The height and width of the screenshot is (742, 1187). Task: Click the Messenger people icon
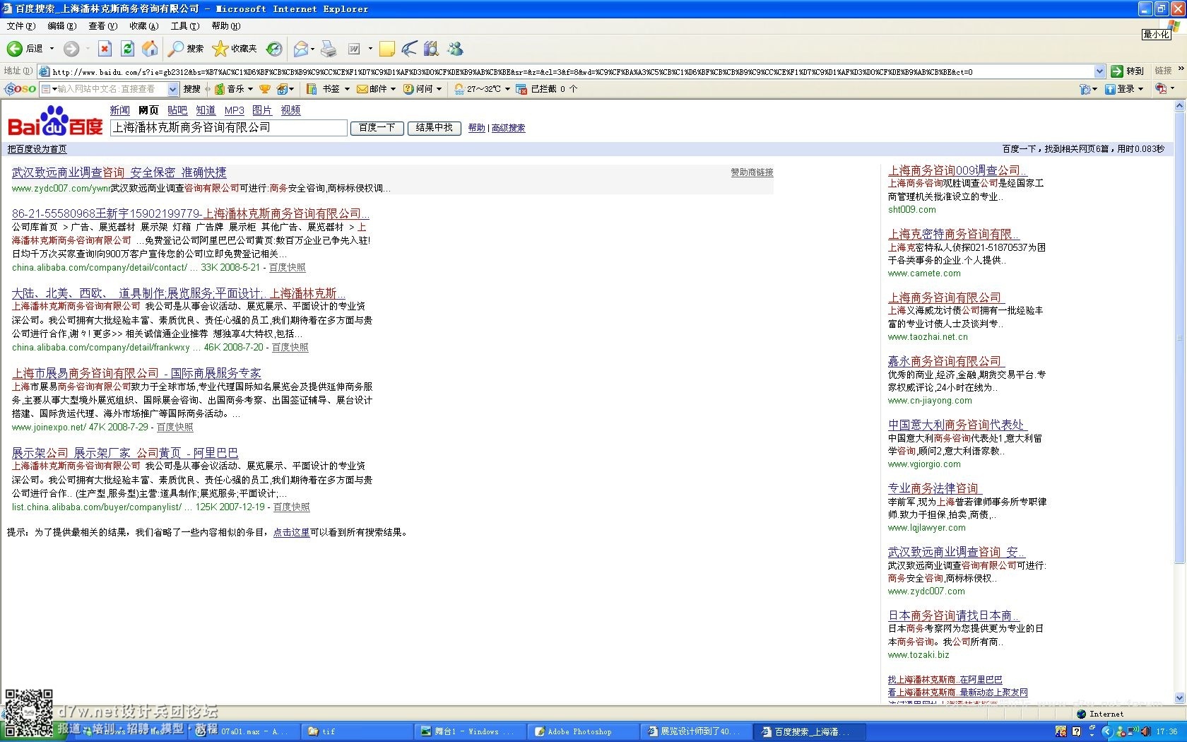pyautogui.click(x=456, y=49)
